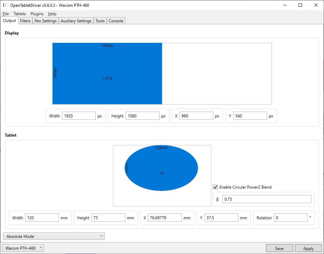Screen dimensions: 324x254
Task: Open the Absolute Mode dropdown
Action: [54, 236]
